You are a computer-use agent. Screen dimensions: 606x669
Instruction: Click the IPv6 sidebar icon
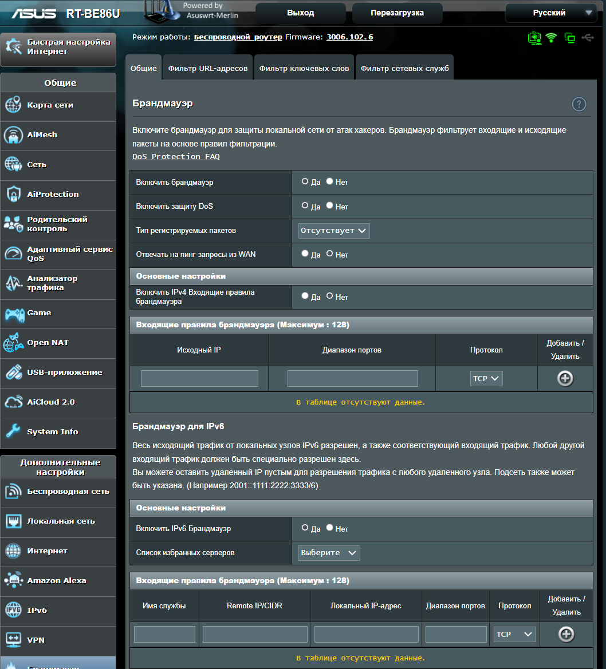pos(13,610)
